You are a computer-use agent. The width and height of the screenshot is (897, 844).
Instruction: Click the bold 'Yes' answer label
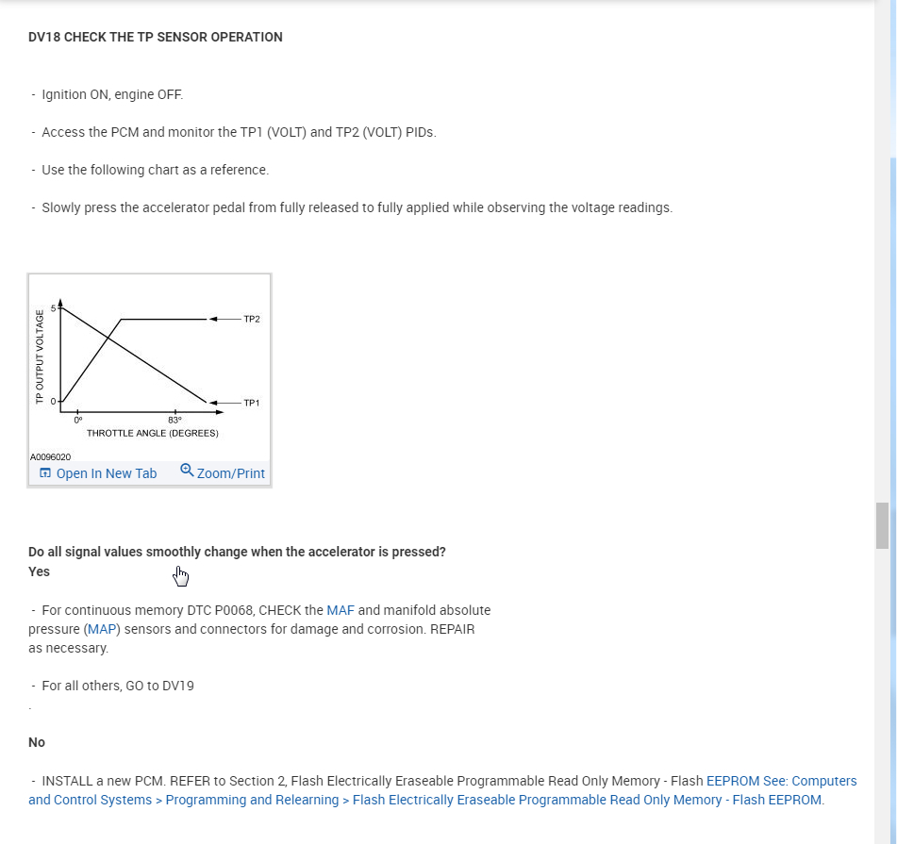click(40, 571)
